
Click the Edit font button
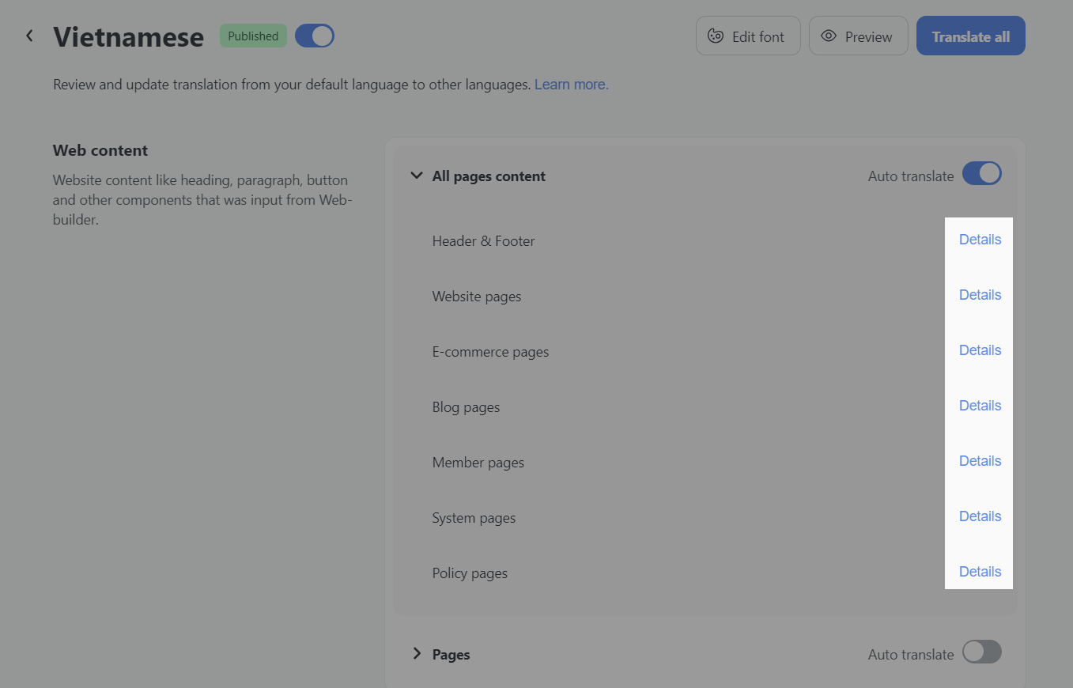click(748, 36)
